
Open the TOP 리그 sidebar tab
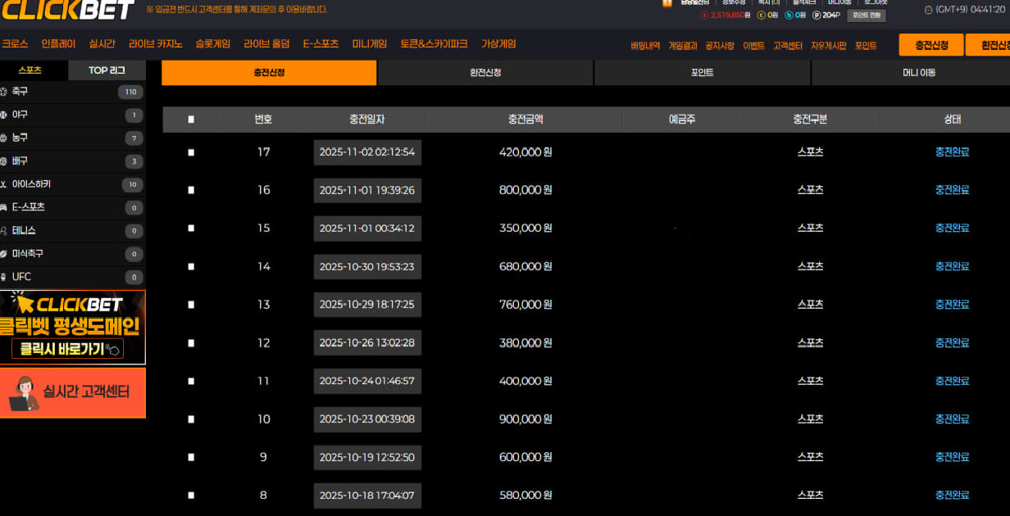pyautogui.click(x=107, y=70)
